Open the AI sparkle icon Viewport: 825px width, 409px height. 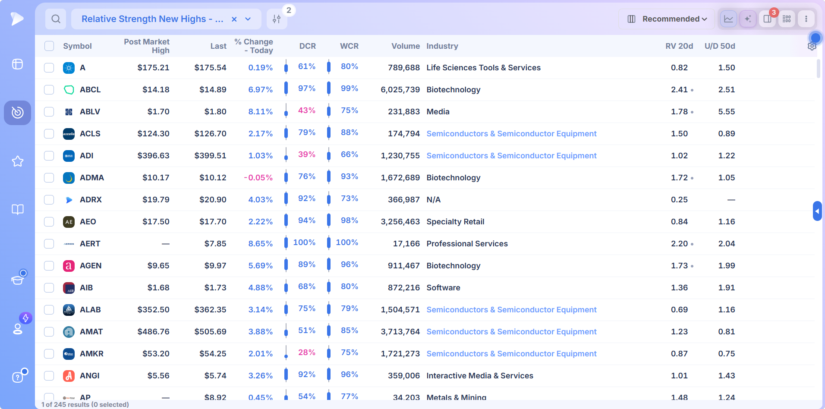coord(748,19)
